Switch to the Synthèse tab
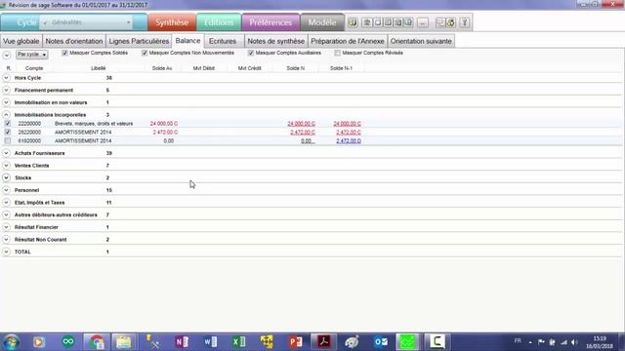 [x=172, y=22]
